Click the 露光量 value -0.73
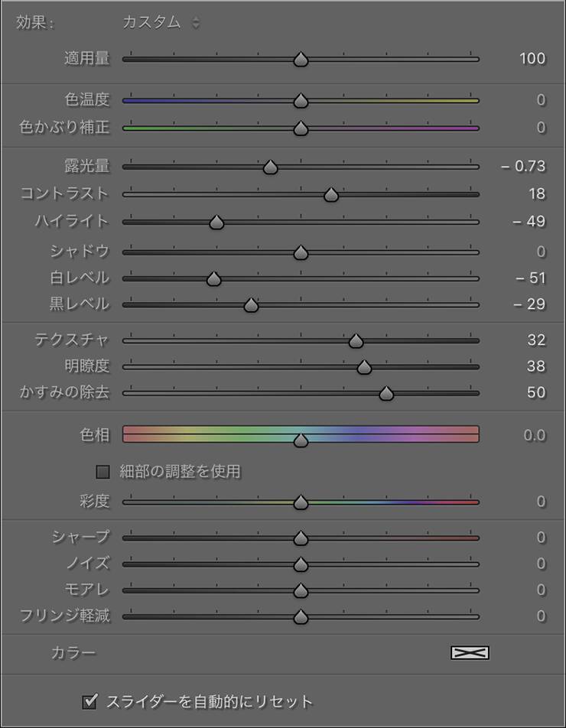Image resolution: width=566 pixels, height=728 pixels. point(523,166)
